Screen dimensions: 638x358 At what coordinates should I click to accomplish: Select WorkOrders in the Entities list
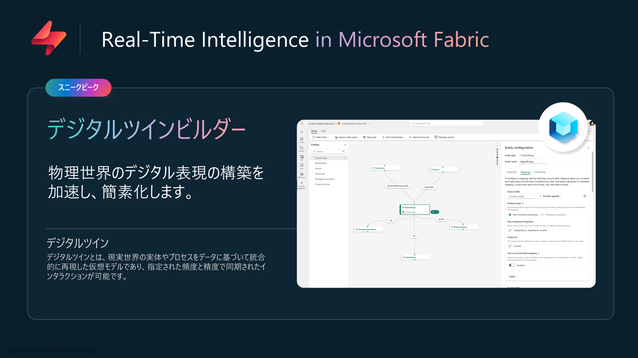coord(321,163)
